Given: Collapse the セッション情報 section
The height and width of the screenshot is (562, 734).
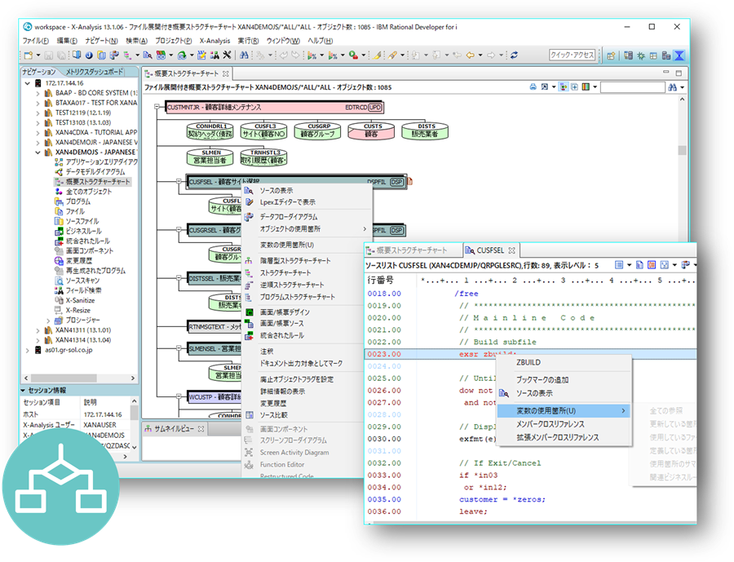Looking at the screenshot, I should (23, 390).
